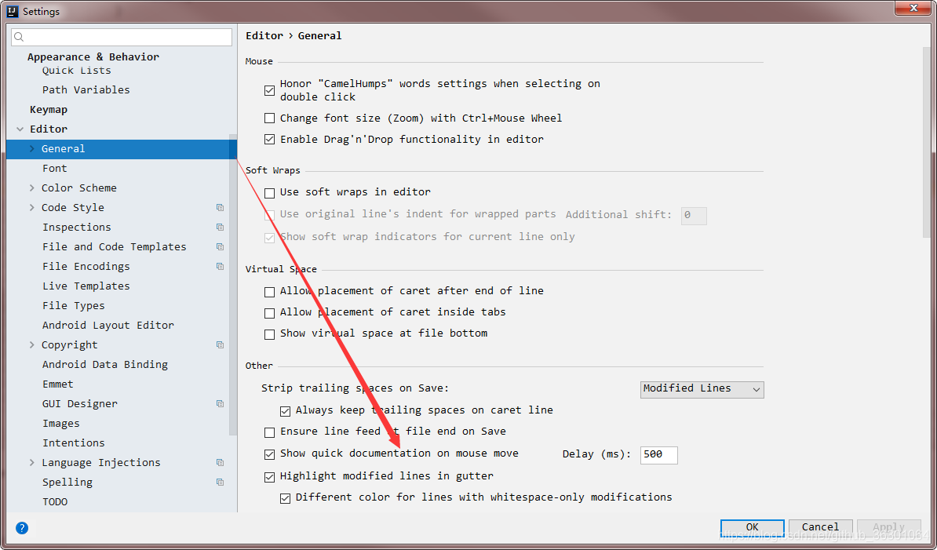Expand the Code Style node
937x550 pixels.
click(x=32, y=208)
